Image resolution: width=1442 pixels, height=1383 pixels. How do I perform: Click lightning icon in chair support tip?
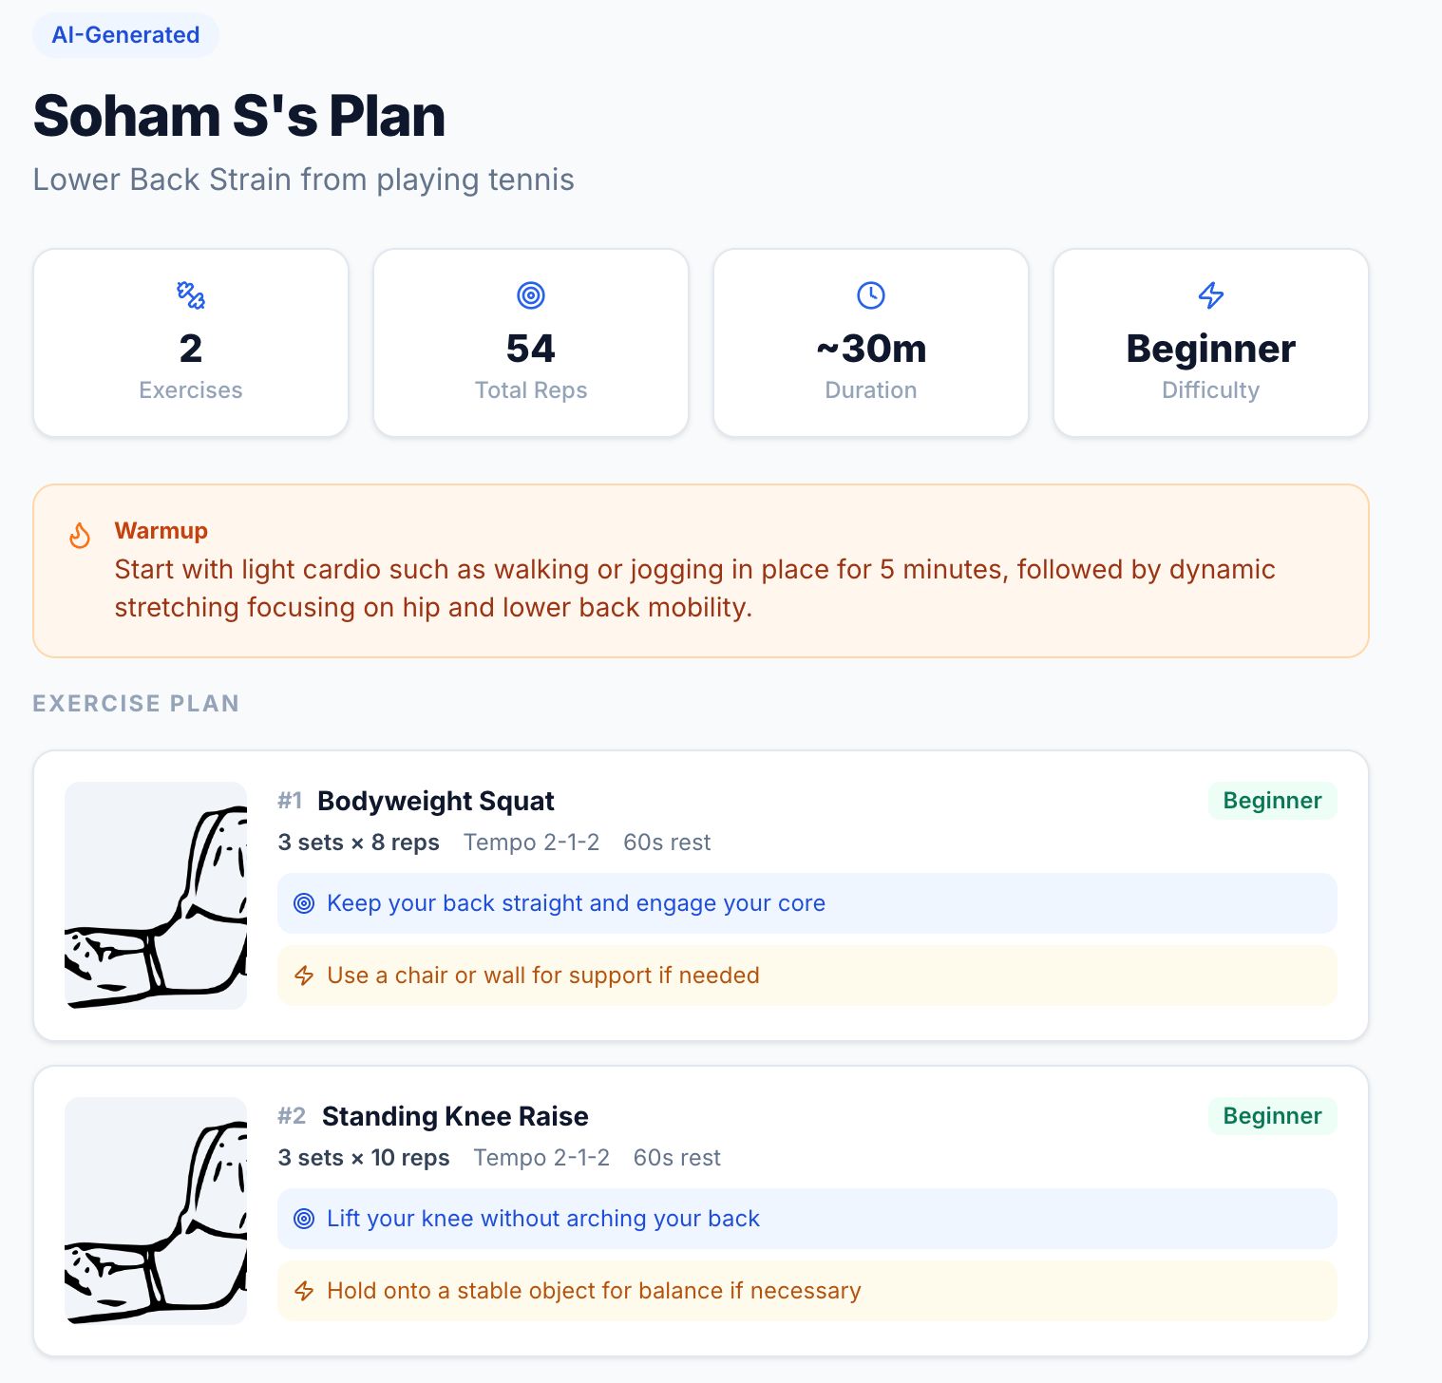[304, 976]
